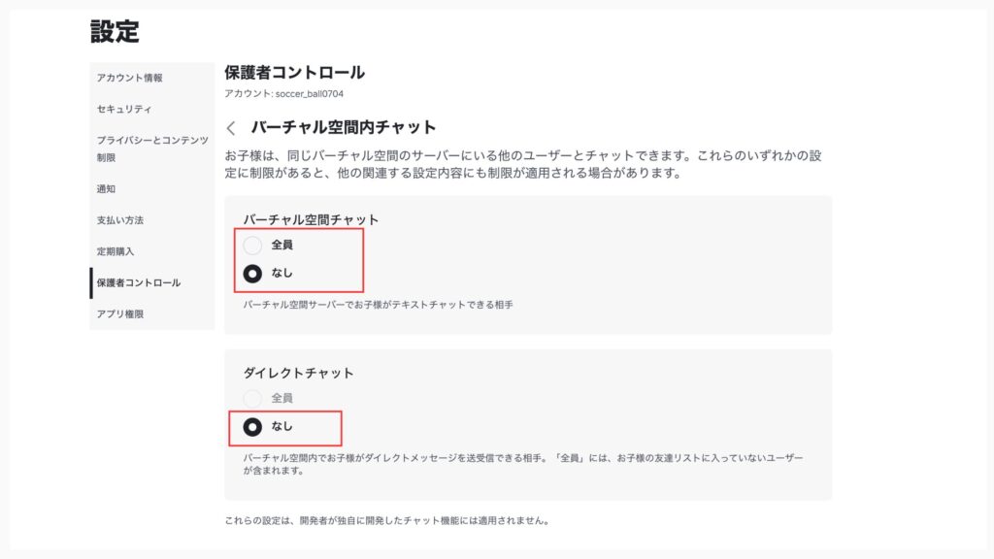Viewport: 994px width, 559px height.
Task: Choose なし radio under ダイレクトチャット
Action: click(252, 426)
